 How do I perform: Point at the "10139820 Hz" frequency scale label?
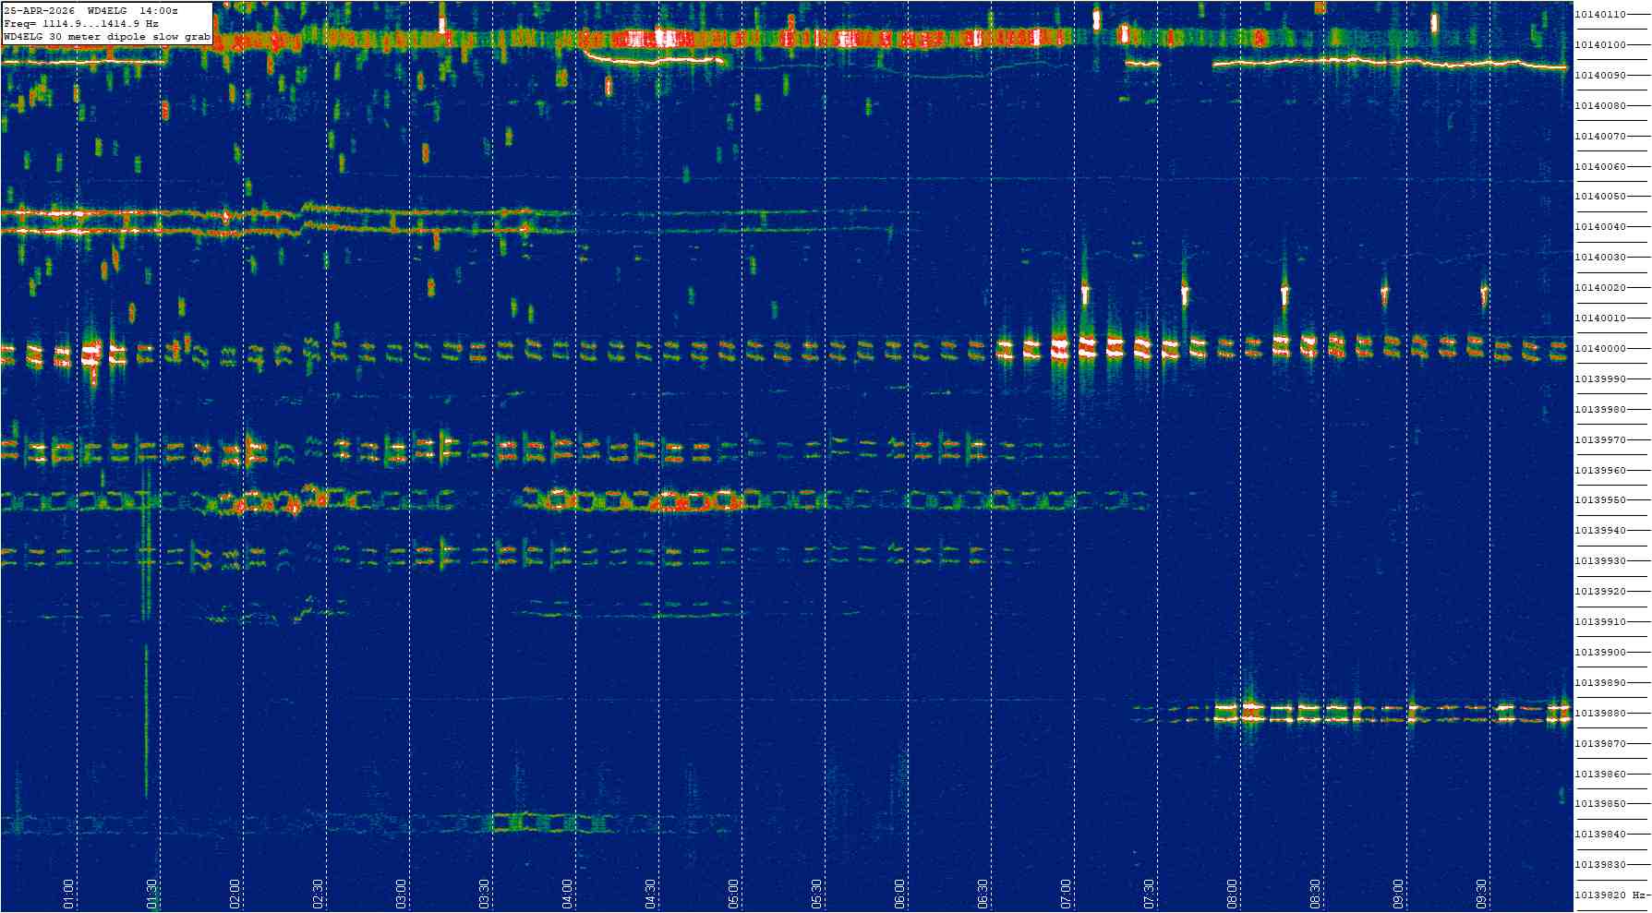pos(1611,895)
